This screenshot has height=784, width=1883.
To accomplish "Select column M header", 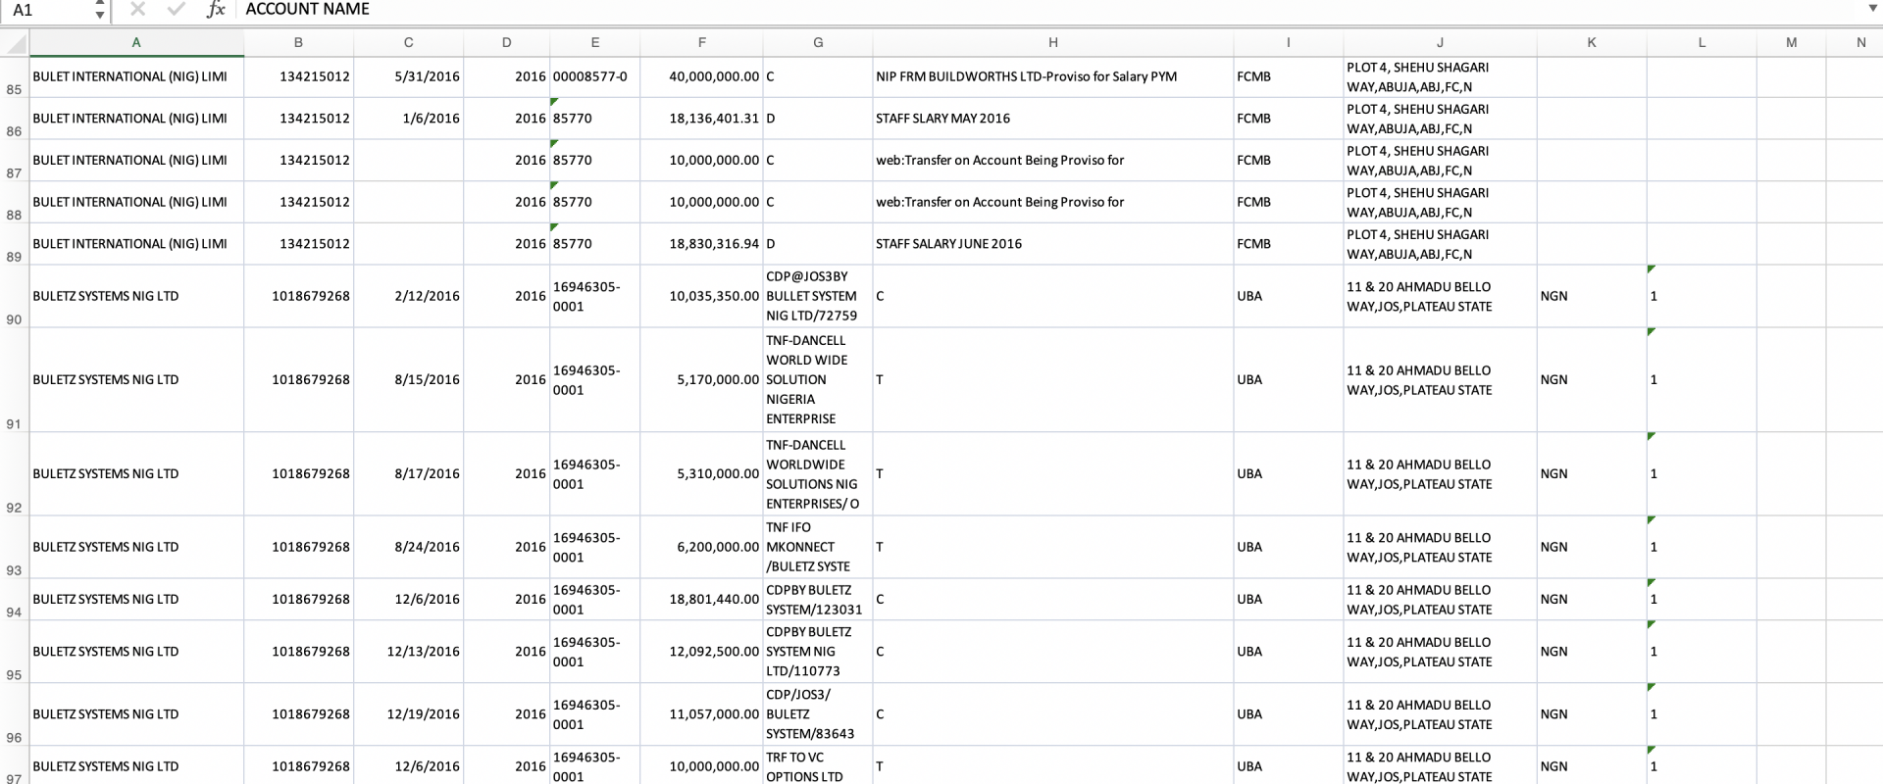I will [x=1791, y=43].
